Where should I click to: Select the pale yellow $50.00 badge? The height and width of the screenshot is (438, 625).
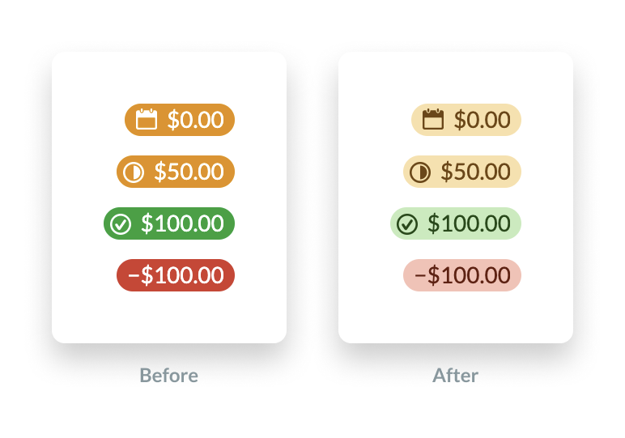pyautogui.click(x=462, y=172)
